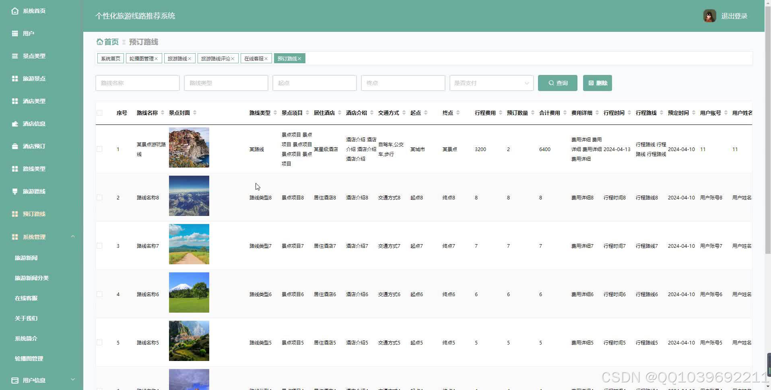Click the snowy peak thumbnail for 路线名称6
Viewport: 771px width, 390px height.
coord(189,292)
